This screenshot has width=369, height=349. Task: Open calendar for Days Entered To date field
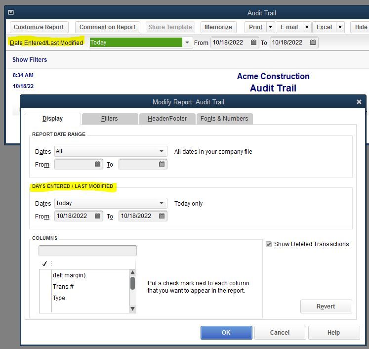click(162, 216)
